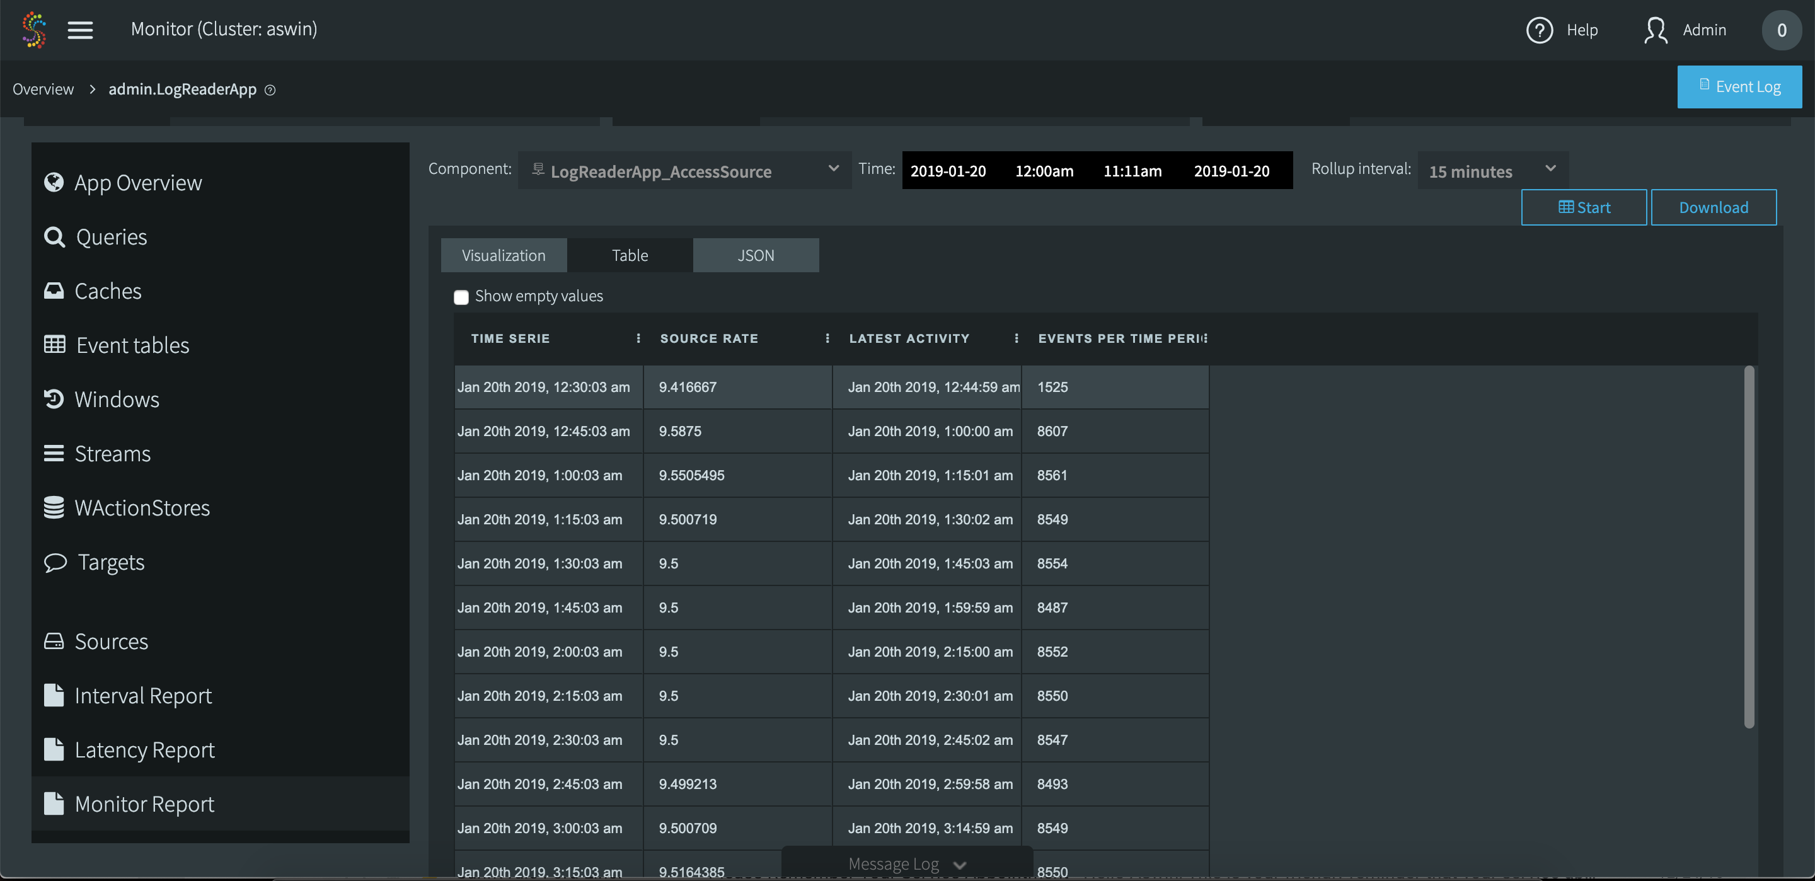The height and width of the screenshot is (881, 1815).
Task: Click the Targets speech bubble icon
Action: [55, 561]
